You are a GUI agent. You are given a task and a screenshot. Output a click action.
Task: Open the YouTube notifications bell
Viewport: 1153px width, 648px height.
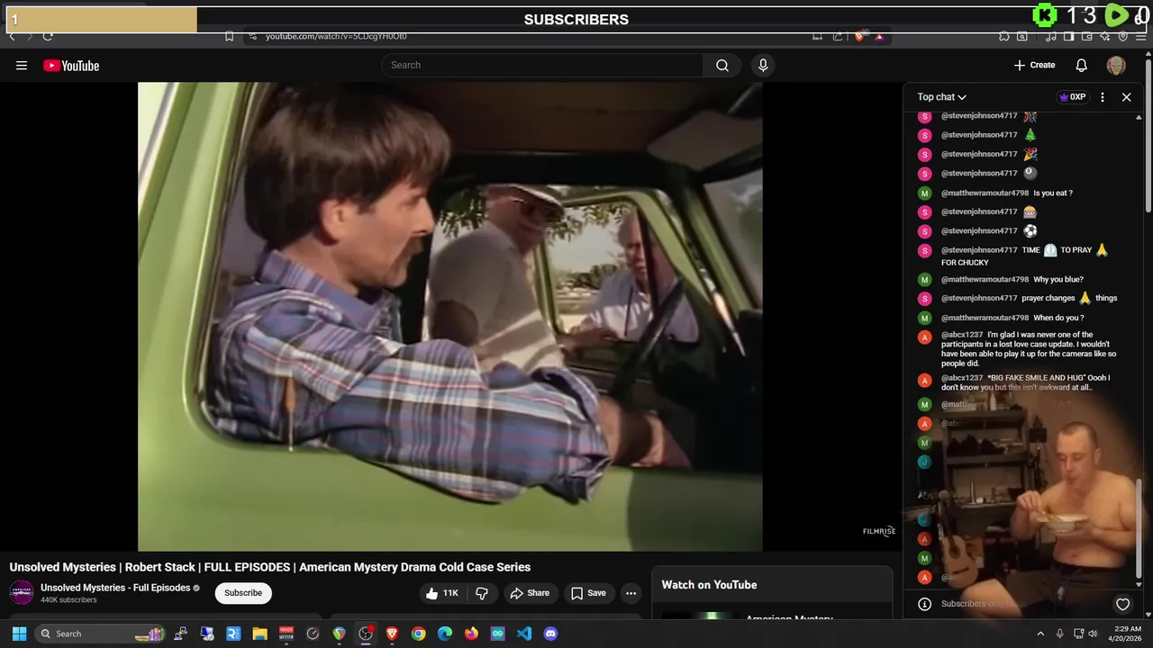1082,65
